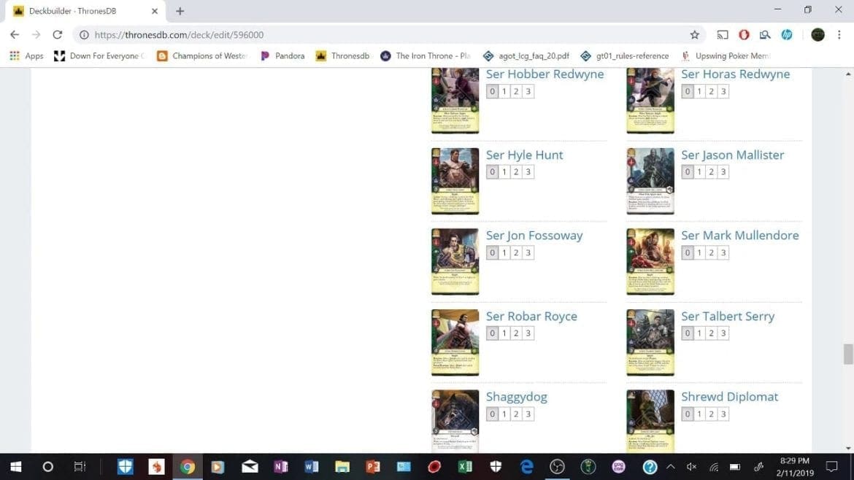Open the agot_lcg_faq_20.pdf bookmark
The image size is (854, 480).
coord(526,55)
